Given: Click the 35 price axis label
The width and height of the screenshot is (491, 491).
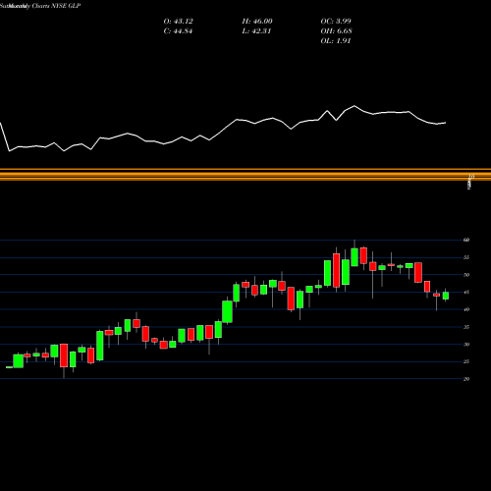Looking at the screenshot, I should click(x=466, y=327).
